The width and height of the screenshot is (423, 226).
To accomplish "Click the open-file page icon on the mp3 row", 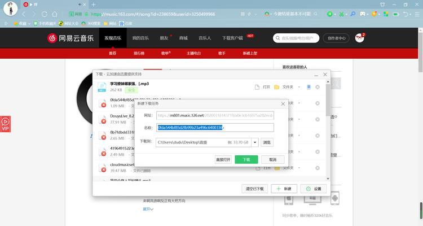I will coord(257,87).
